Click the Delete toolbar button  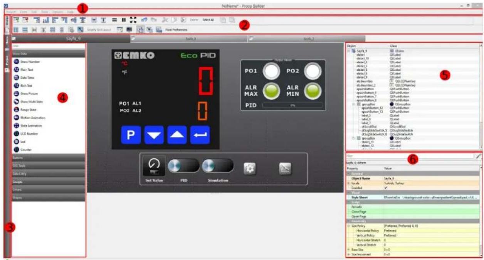(x=194, y=20)
